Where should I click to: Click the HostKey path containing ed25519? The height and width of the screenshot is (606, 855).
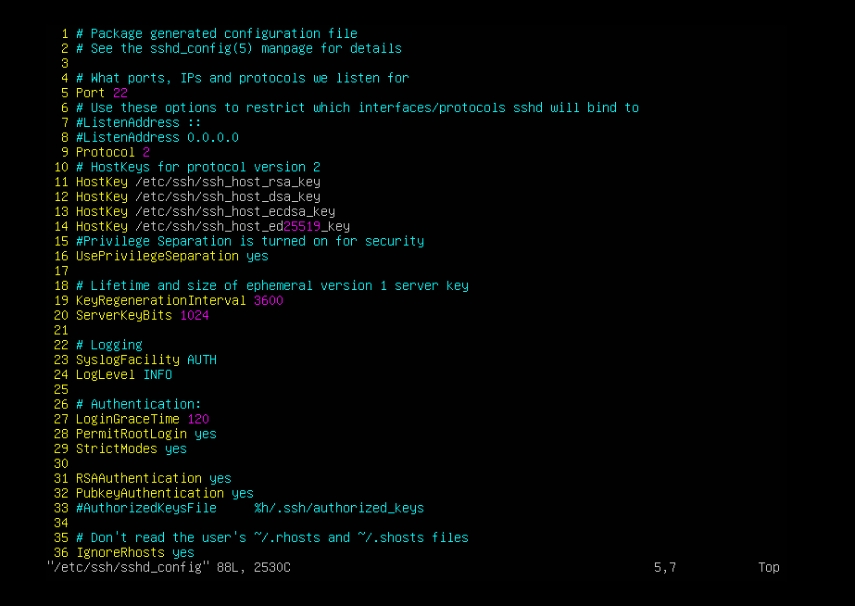pyautogui.click(x=243, y=226)
